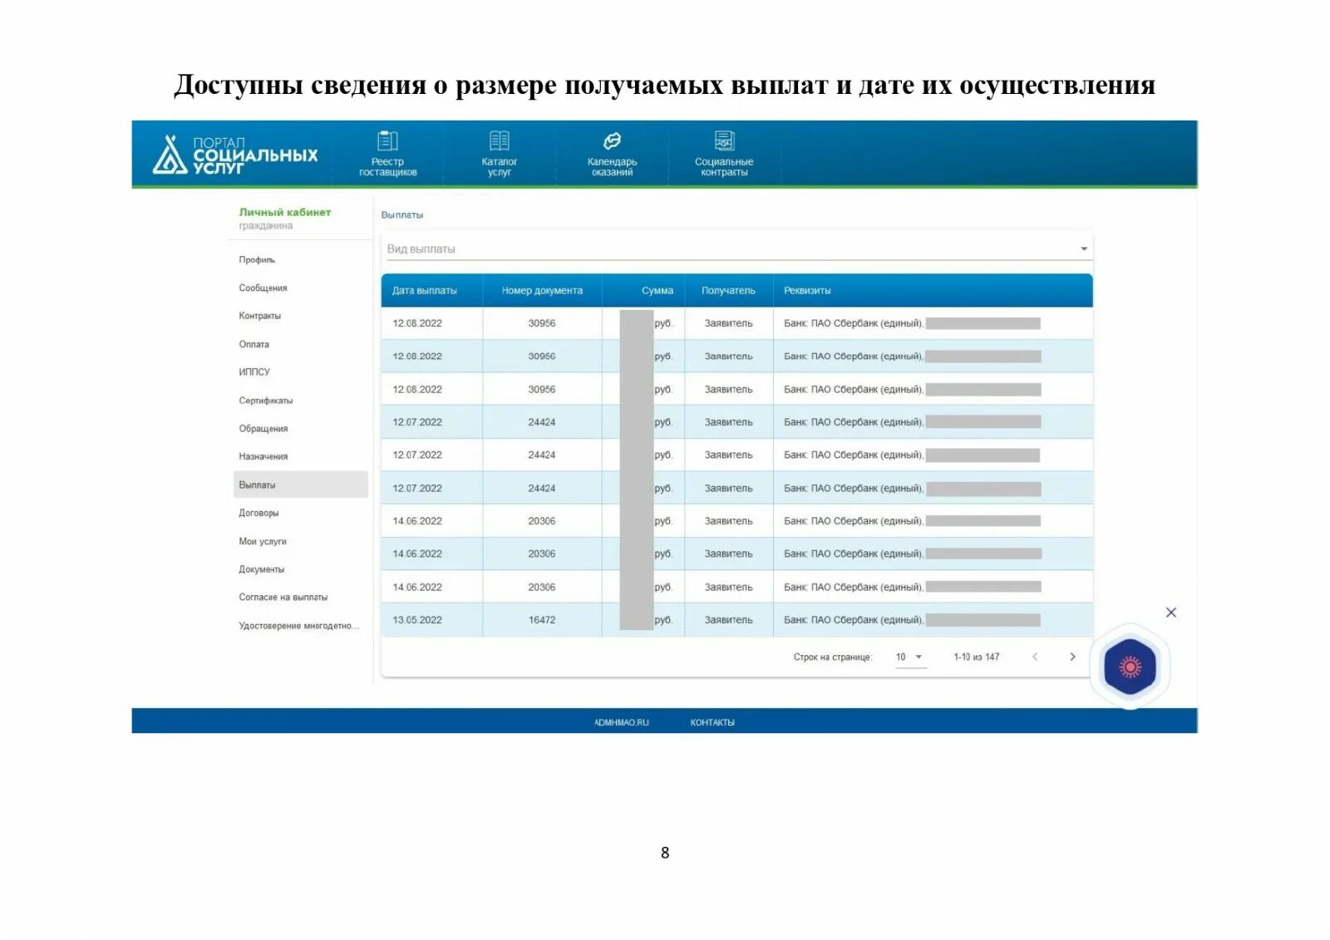
Task: Open Мои услуги in the sidebar
Action: (x=263, y=541)
